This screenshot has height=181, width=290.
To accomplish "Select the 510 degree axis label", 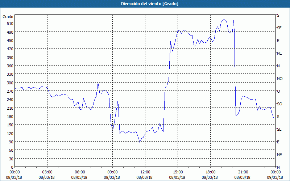I will click(x=10, y=24).
